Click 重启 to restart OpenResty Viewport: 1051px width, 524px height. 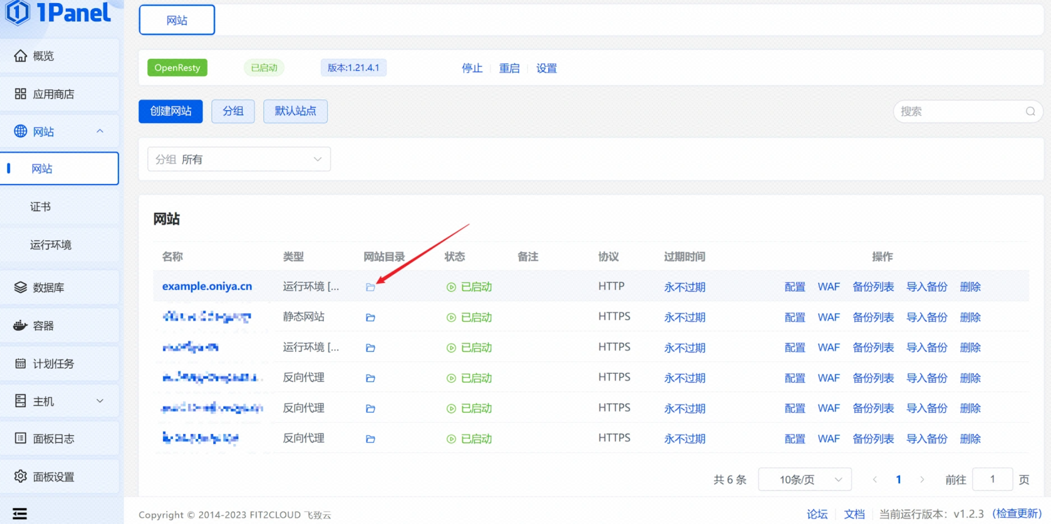click(x=509, y=68)
